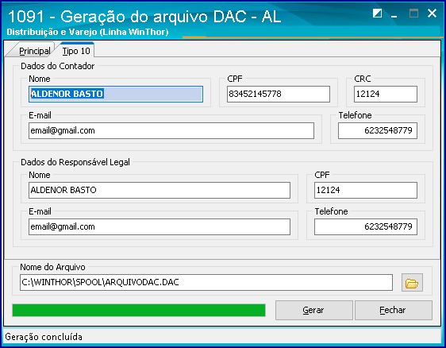
Task: Click 'Dados do Responsável Legal' group label
Action: 75,162
